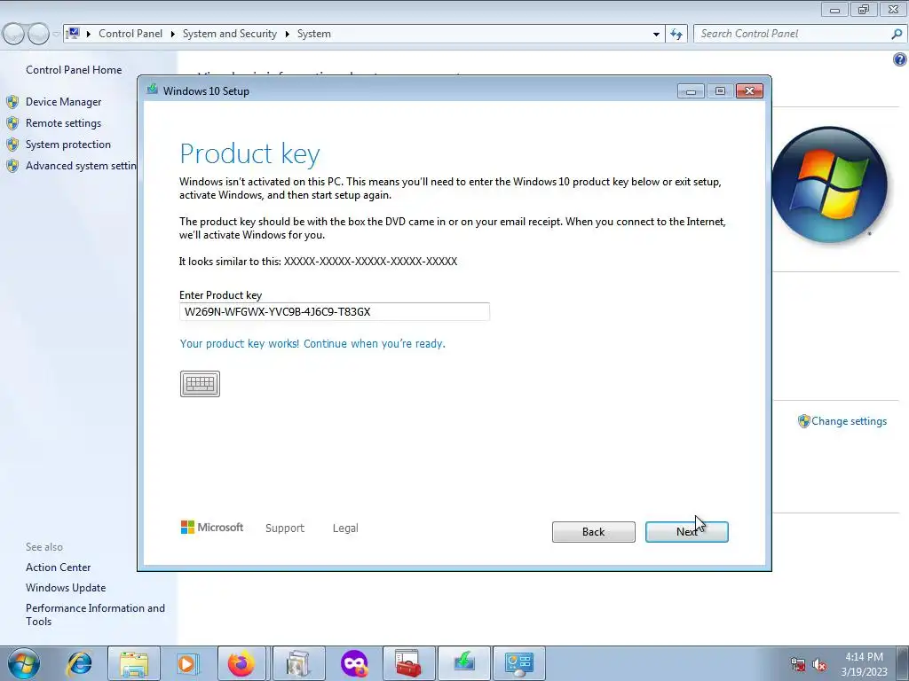Click the Windows 10 Setup title bar icon
The width and height of the screenshot is (909, 681).
tap(153, 90)
